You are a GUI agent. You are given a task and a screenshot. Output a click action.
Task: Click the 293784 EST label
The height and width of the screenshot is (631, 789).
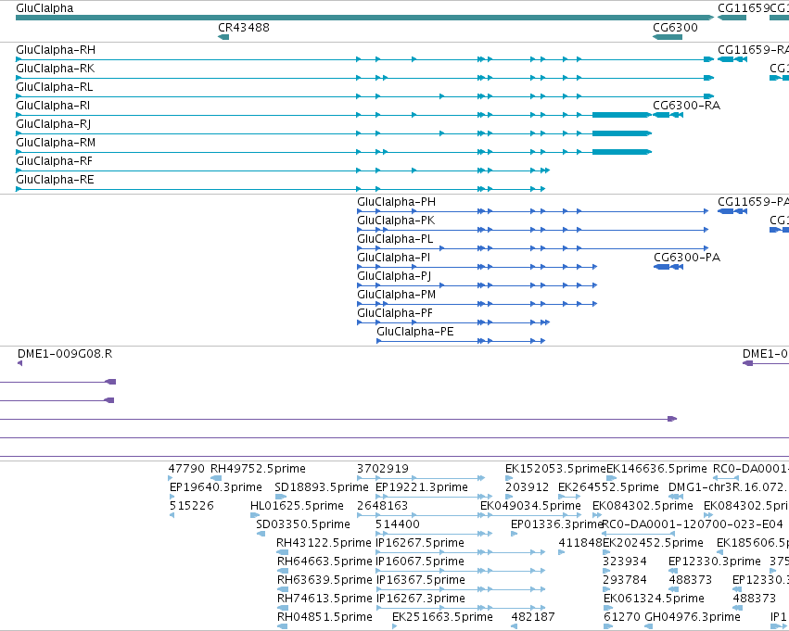[625, 580]
